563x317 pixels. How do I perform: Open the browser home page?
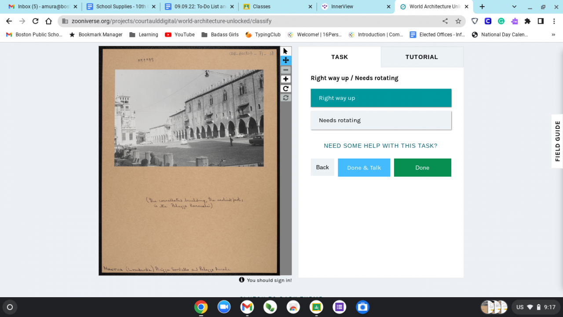click(x=49, y=21)
